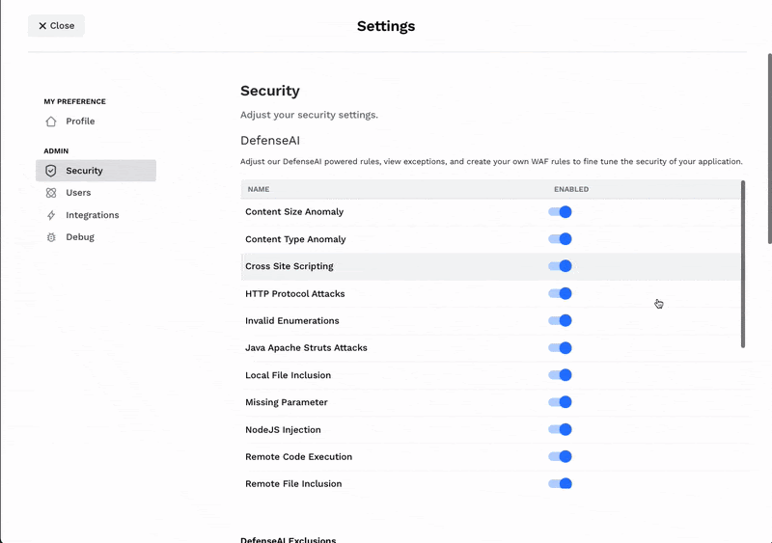Image resolution: width=772 pixels, height=543 pixels.
Task: Open the Debug settings page
Action: pyautogui.click(x=79, y=237)
